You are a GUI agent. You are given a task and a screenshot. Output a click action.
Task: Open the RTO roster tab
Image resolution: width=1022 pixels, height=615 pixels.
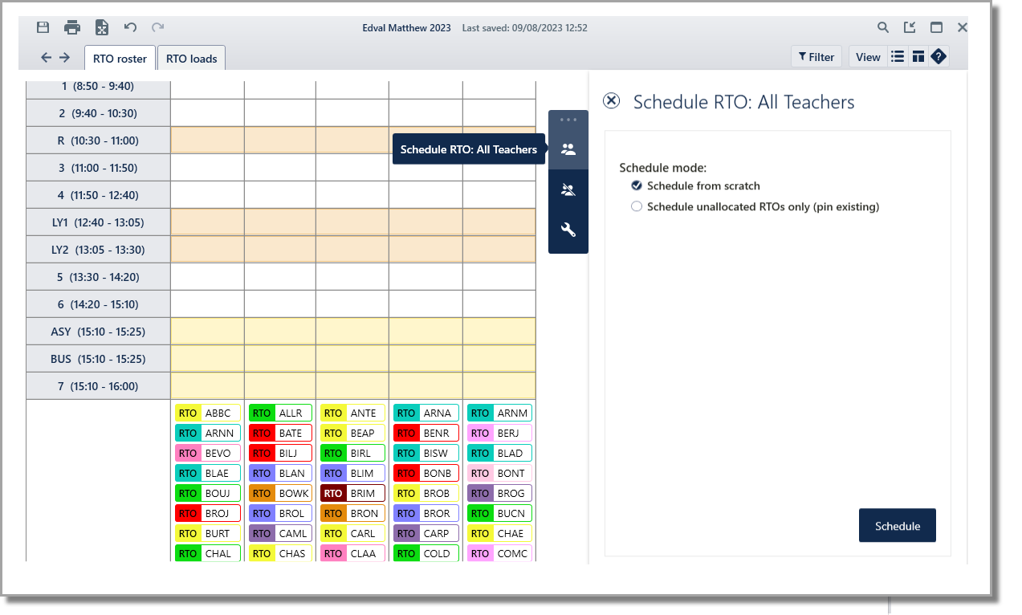[120, 59]
